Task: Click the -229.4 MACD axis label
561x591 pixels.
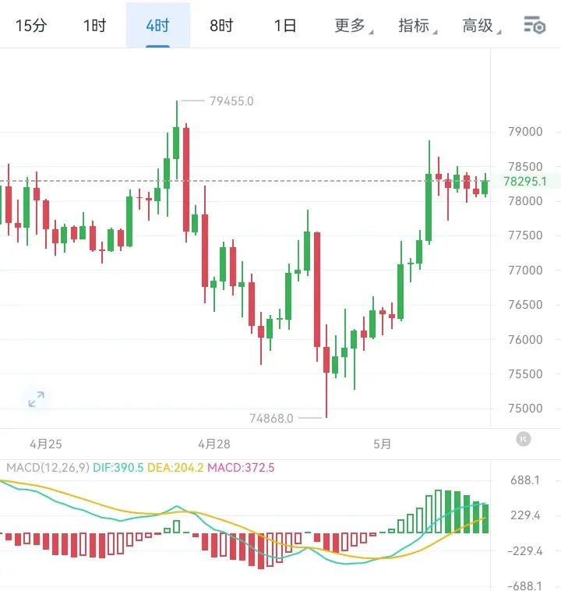Action: 525,551
